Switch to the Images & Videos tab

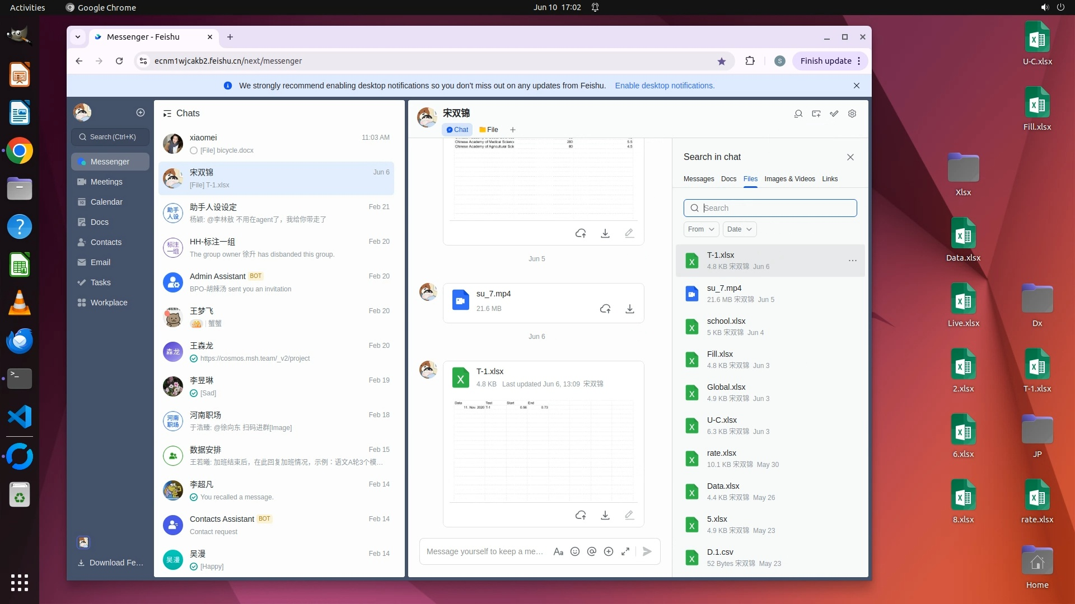click(x=789, y=179)
